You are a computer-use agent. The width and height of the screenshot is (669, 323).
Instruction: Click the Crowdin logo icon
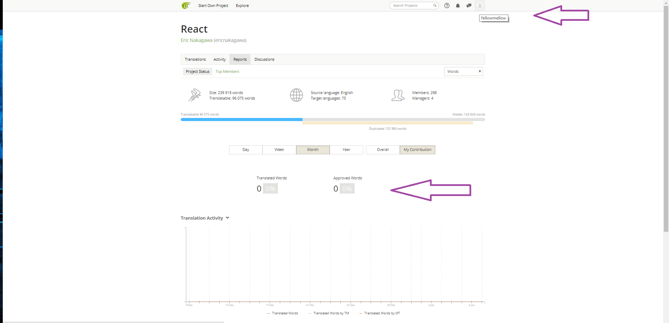coord(186,6)
